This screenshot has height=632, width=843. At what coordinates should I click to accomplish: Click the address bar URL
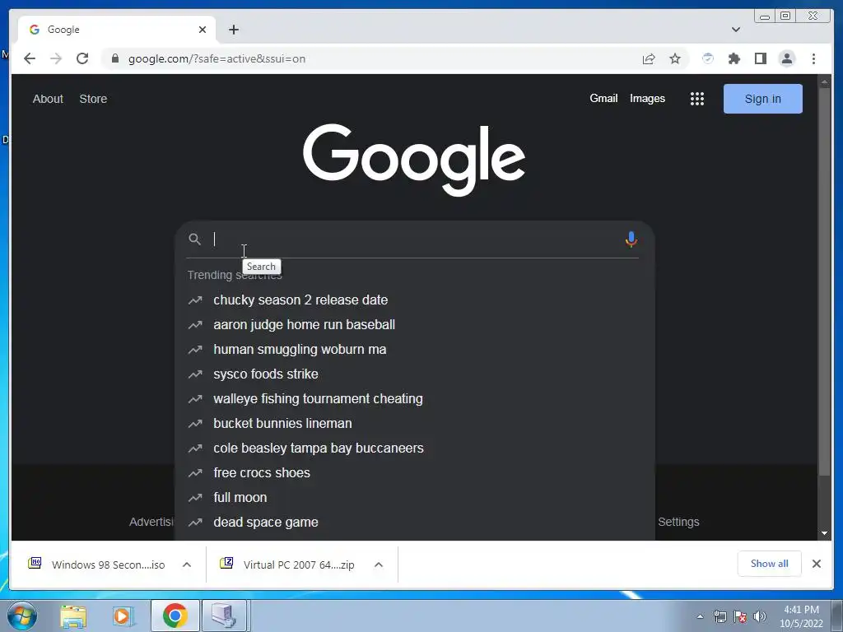[217, 58]
